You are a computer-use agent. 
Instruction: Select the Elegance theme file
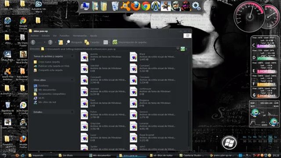[150, 103]
